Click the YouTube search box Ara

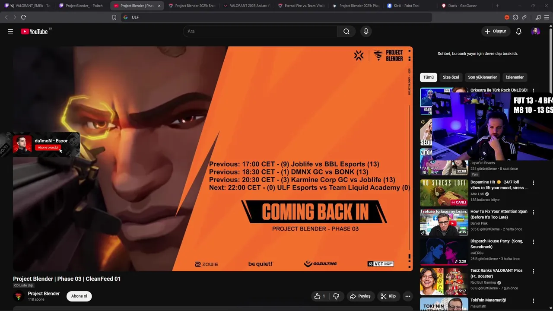[260, 32]
